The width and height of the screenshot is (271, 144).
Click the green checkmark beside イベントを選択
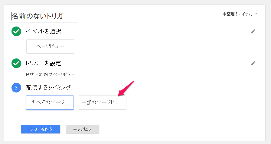point(16,31)
